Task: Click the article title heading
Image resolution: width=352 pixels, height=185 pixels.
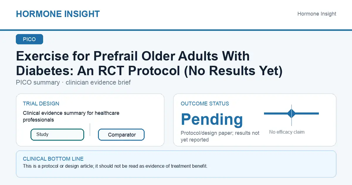Action: tap(149, 63)
